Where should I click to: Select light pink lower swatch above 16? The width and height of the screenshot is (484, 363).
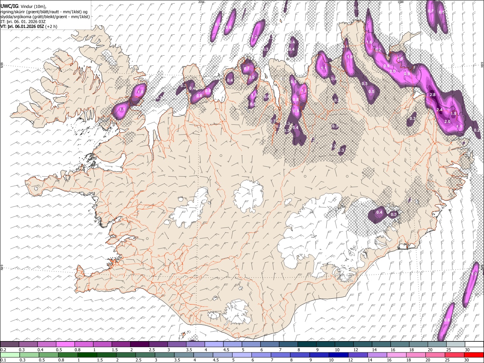tap(397, 355)
